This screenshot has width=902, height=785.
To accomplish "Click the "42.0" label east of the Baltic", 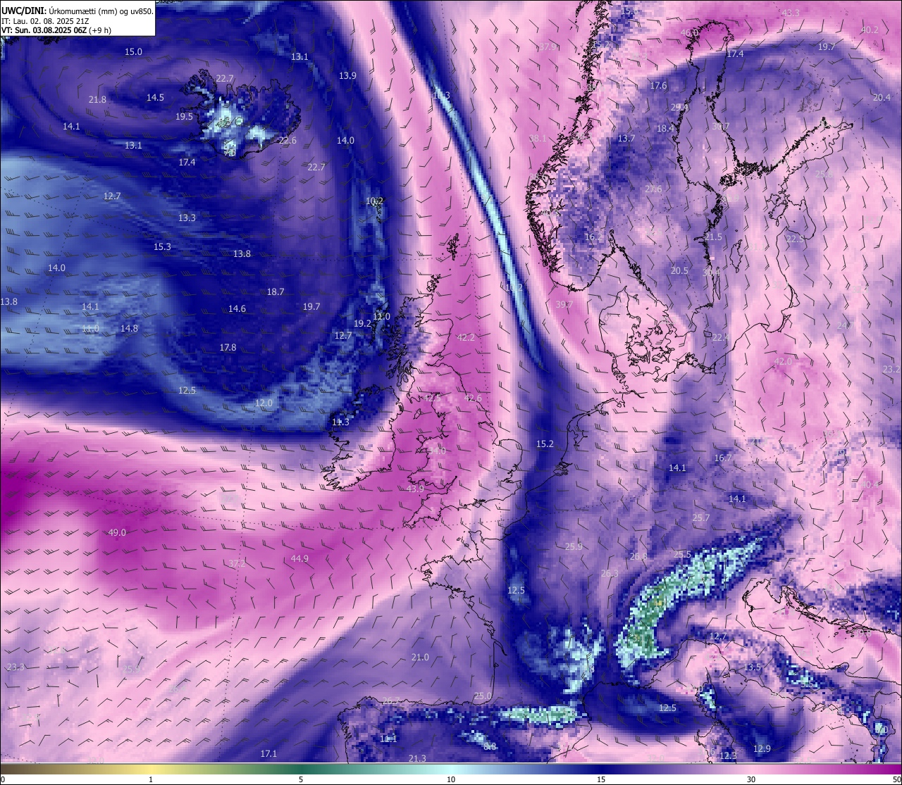I will point(783,362).
